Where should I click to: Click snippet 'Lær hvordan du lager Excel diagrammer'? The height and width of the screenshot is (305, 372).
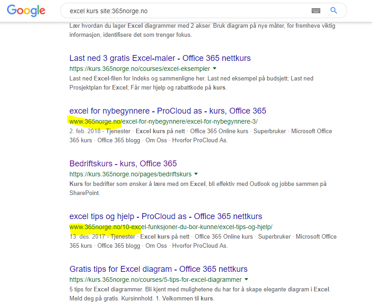202,30
